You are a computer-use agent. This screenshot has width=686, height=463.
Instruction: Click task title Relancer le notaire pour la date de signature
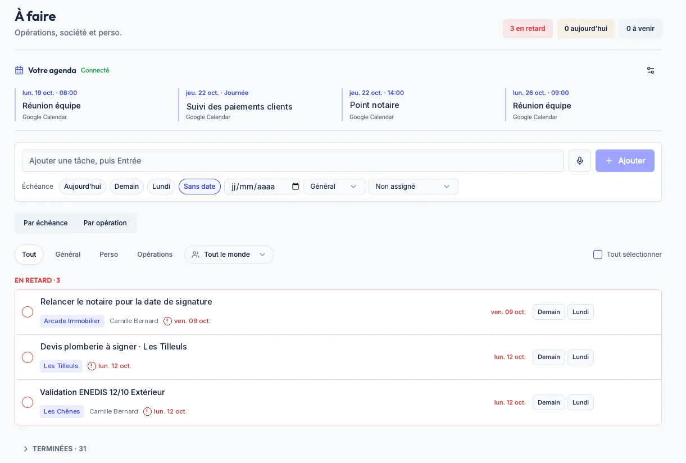coord(126,302)
